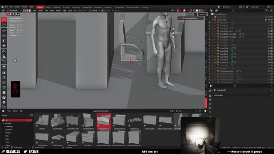Select the Bevel tool
The image size is (274, 154).
tap(4, 77)
